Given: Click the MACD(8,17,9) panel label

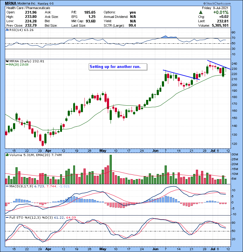Looking at the screenshot, I should pyautogui.click(x=21, y=186).
